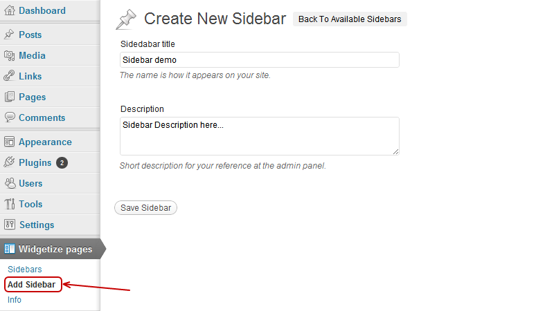
Task: Click the Pages document icon
Action: point(10,97)
